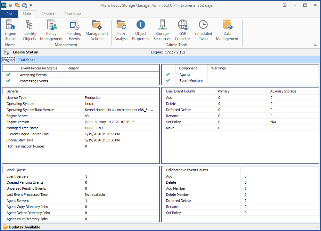Open the quick access toolbar dropdown arrow

click(31, 5)
